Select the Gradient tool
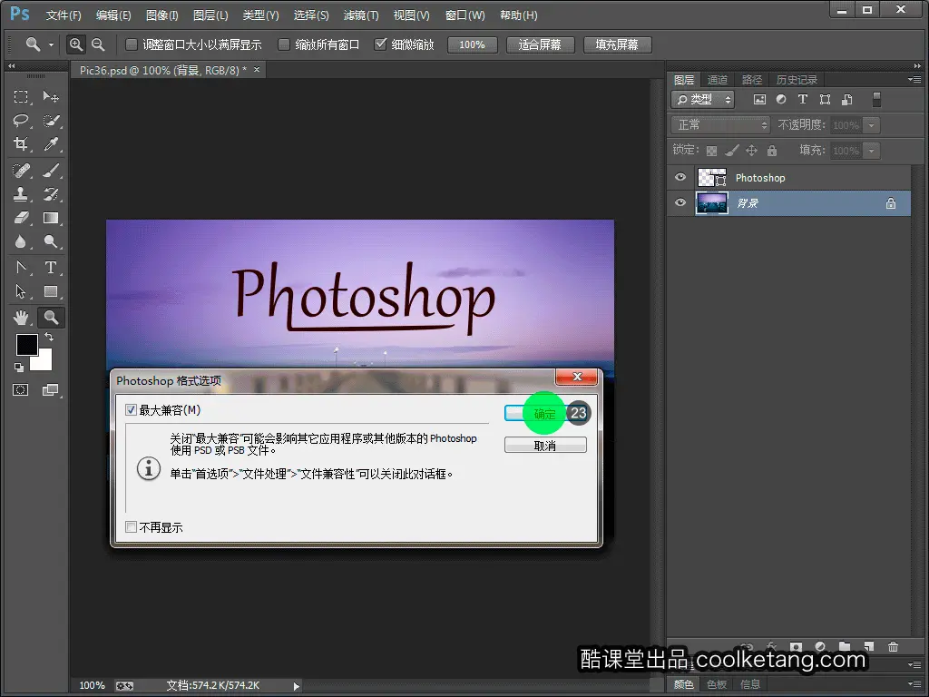The image size is (929, 697). pyautogui.click(x=51, y=218)
